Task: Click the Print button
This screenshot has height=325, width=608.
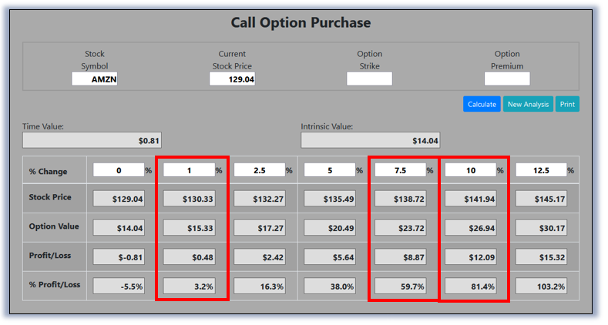Action: pyautogui.click(x=567, y=104)
